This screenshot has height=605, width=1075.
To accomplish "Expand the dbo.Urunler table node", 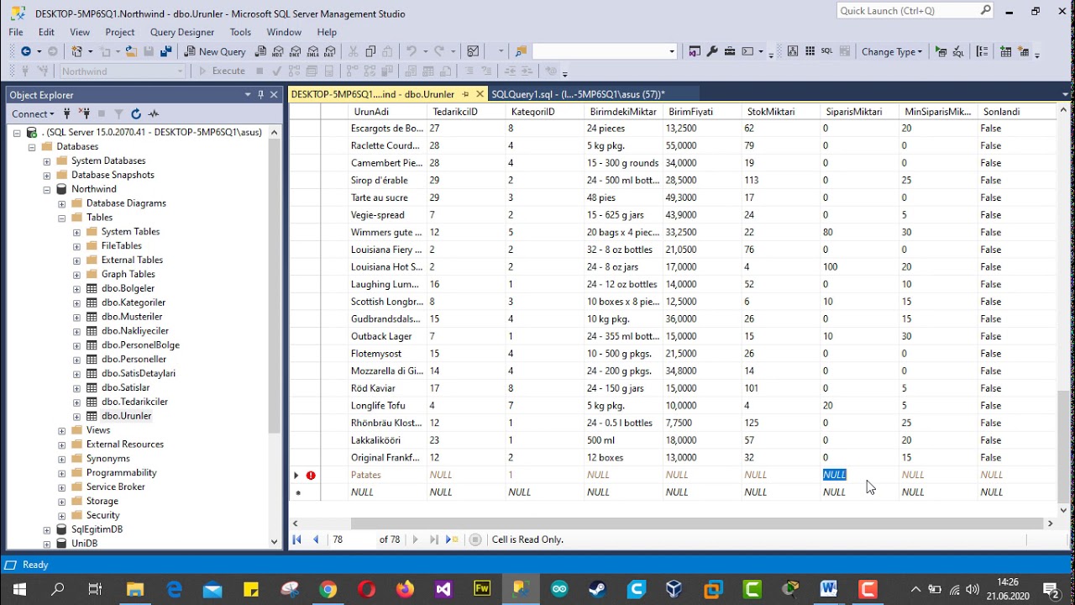I will click(77, 416).
